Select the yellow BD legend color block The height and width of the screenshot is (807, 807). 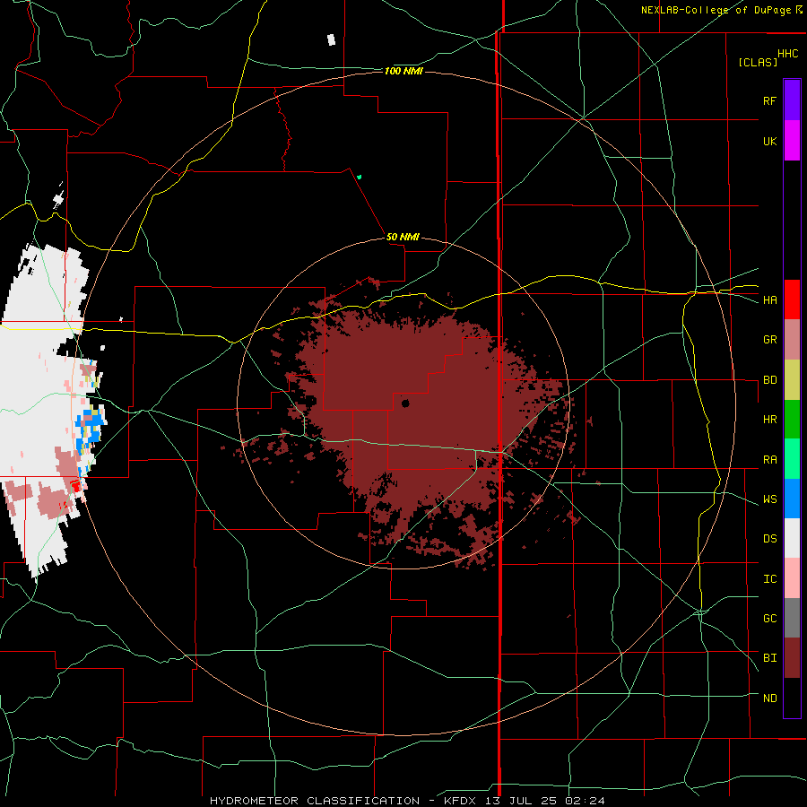click(792, 380)
